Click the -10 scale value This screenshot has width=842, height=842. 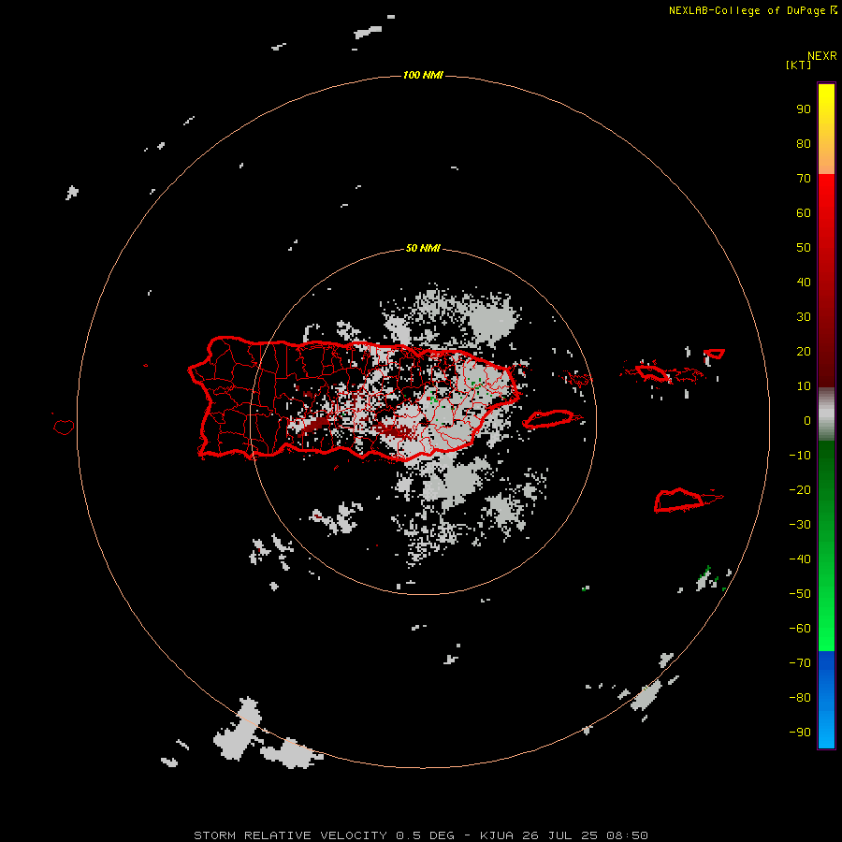point(800,456)
